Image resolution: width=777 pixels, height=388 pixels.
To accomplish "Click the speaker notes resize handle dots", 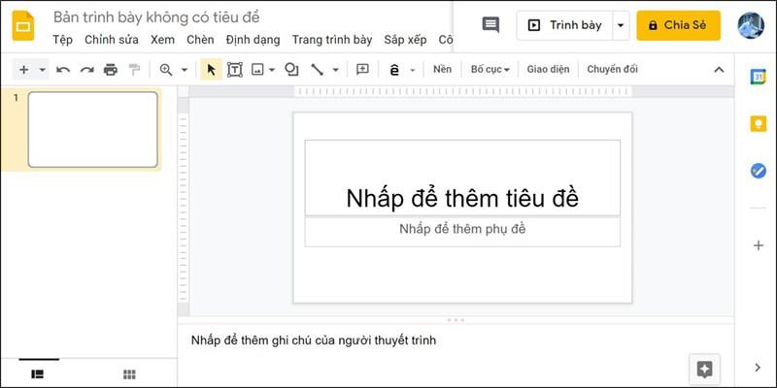I will (456, 320).
